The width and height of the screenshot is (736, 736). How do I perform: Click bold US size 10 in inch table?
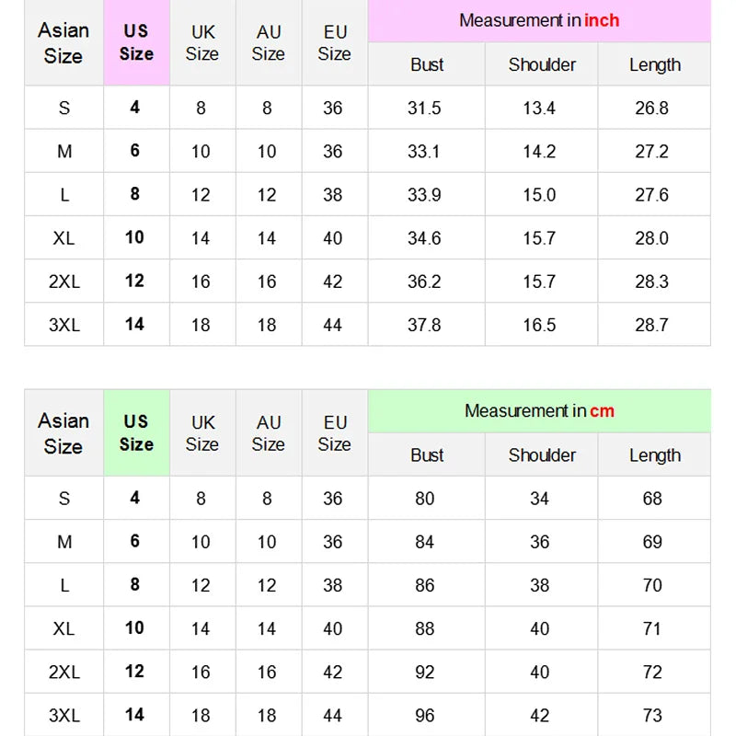pyautogui.click(x=134, y=237)
